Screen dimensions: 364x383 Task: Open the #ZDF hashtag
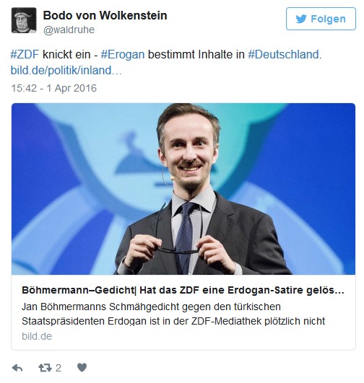tap(25, 54)
